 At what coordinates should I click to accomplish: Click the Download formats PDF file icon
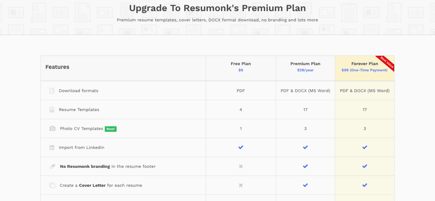tap(52, 90)
